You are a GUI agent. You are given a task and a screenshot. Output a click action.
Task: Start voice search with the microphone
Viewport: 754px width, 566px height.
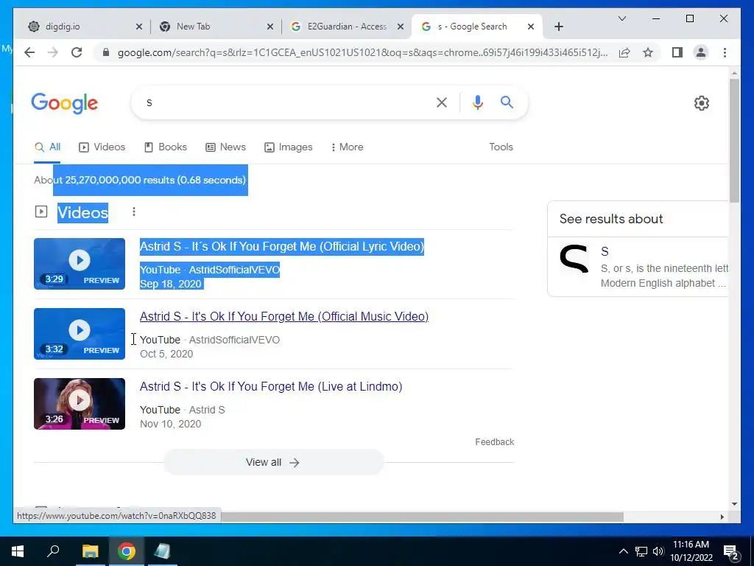tap(477, 102)
